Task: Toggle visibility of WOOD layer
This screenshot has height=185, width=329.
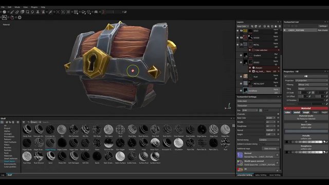Action: [x=237, y=38]
